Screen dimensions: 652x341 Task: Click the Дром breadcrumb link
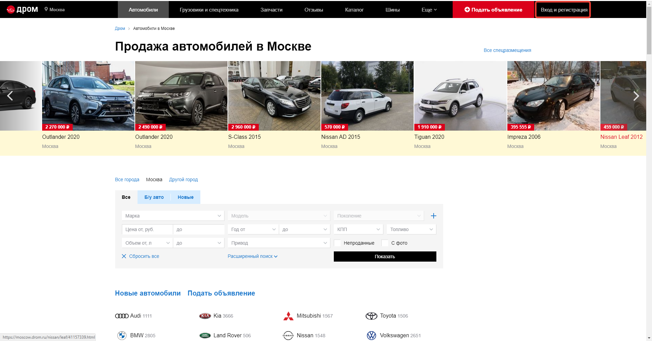tap(120, 29)
